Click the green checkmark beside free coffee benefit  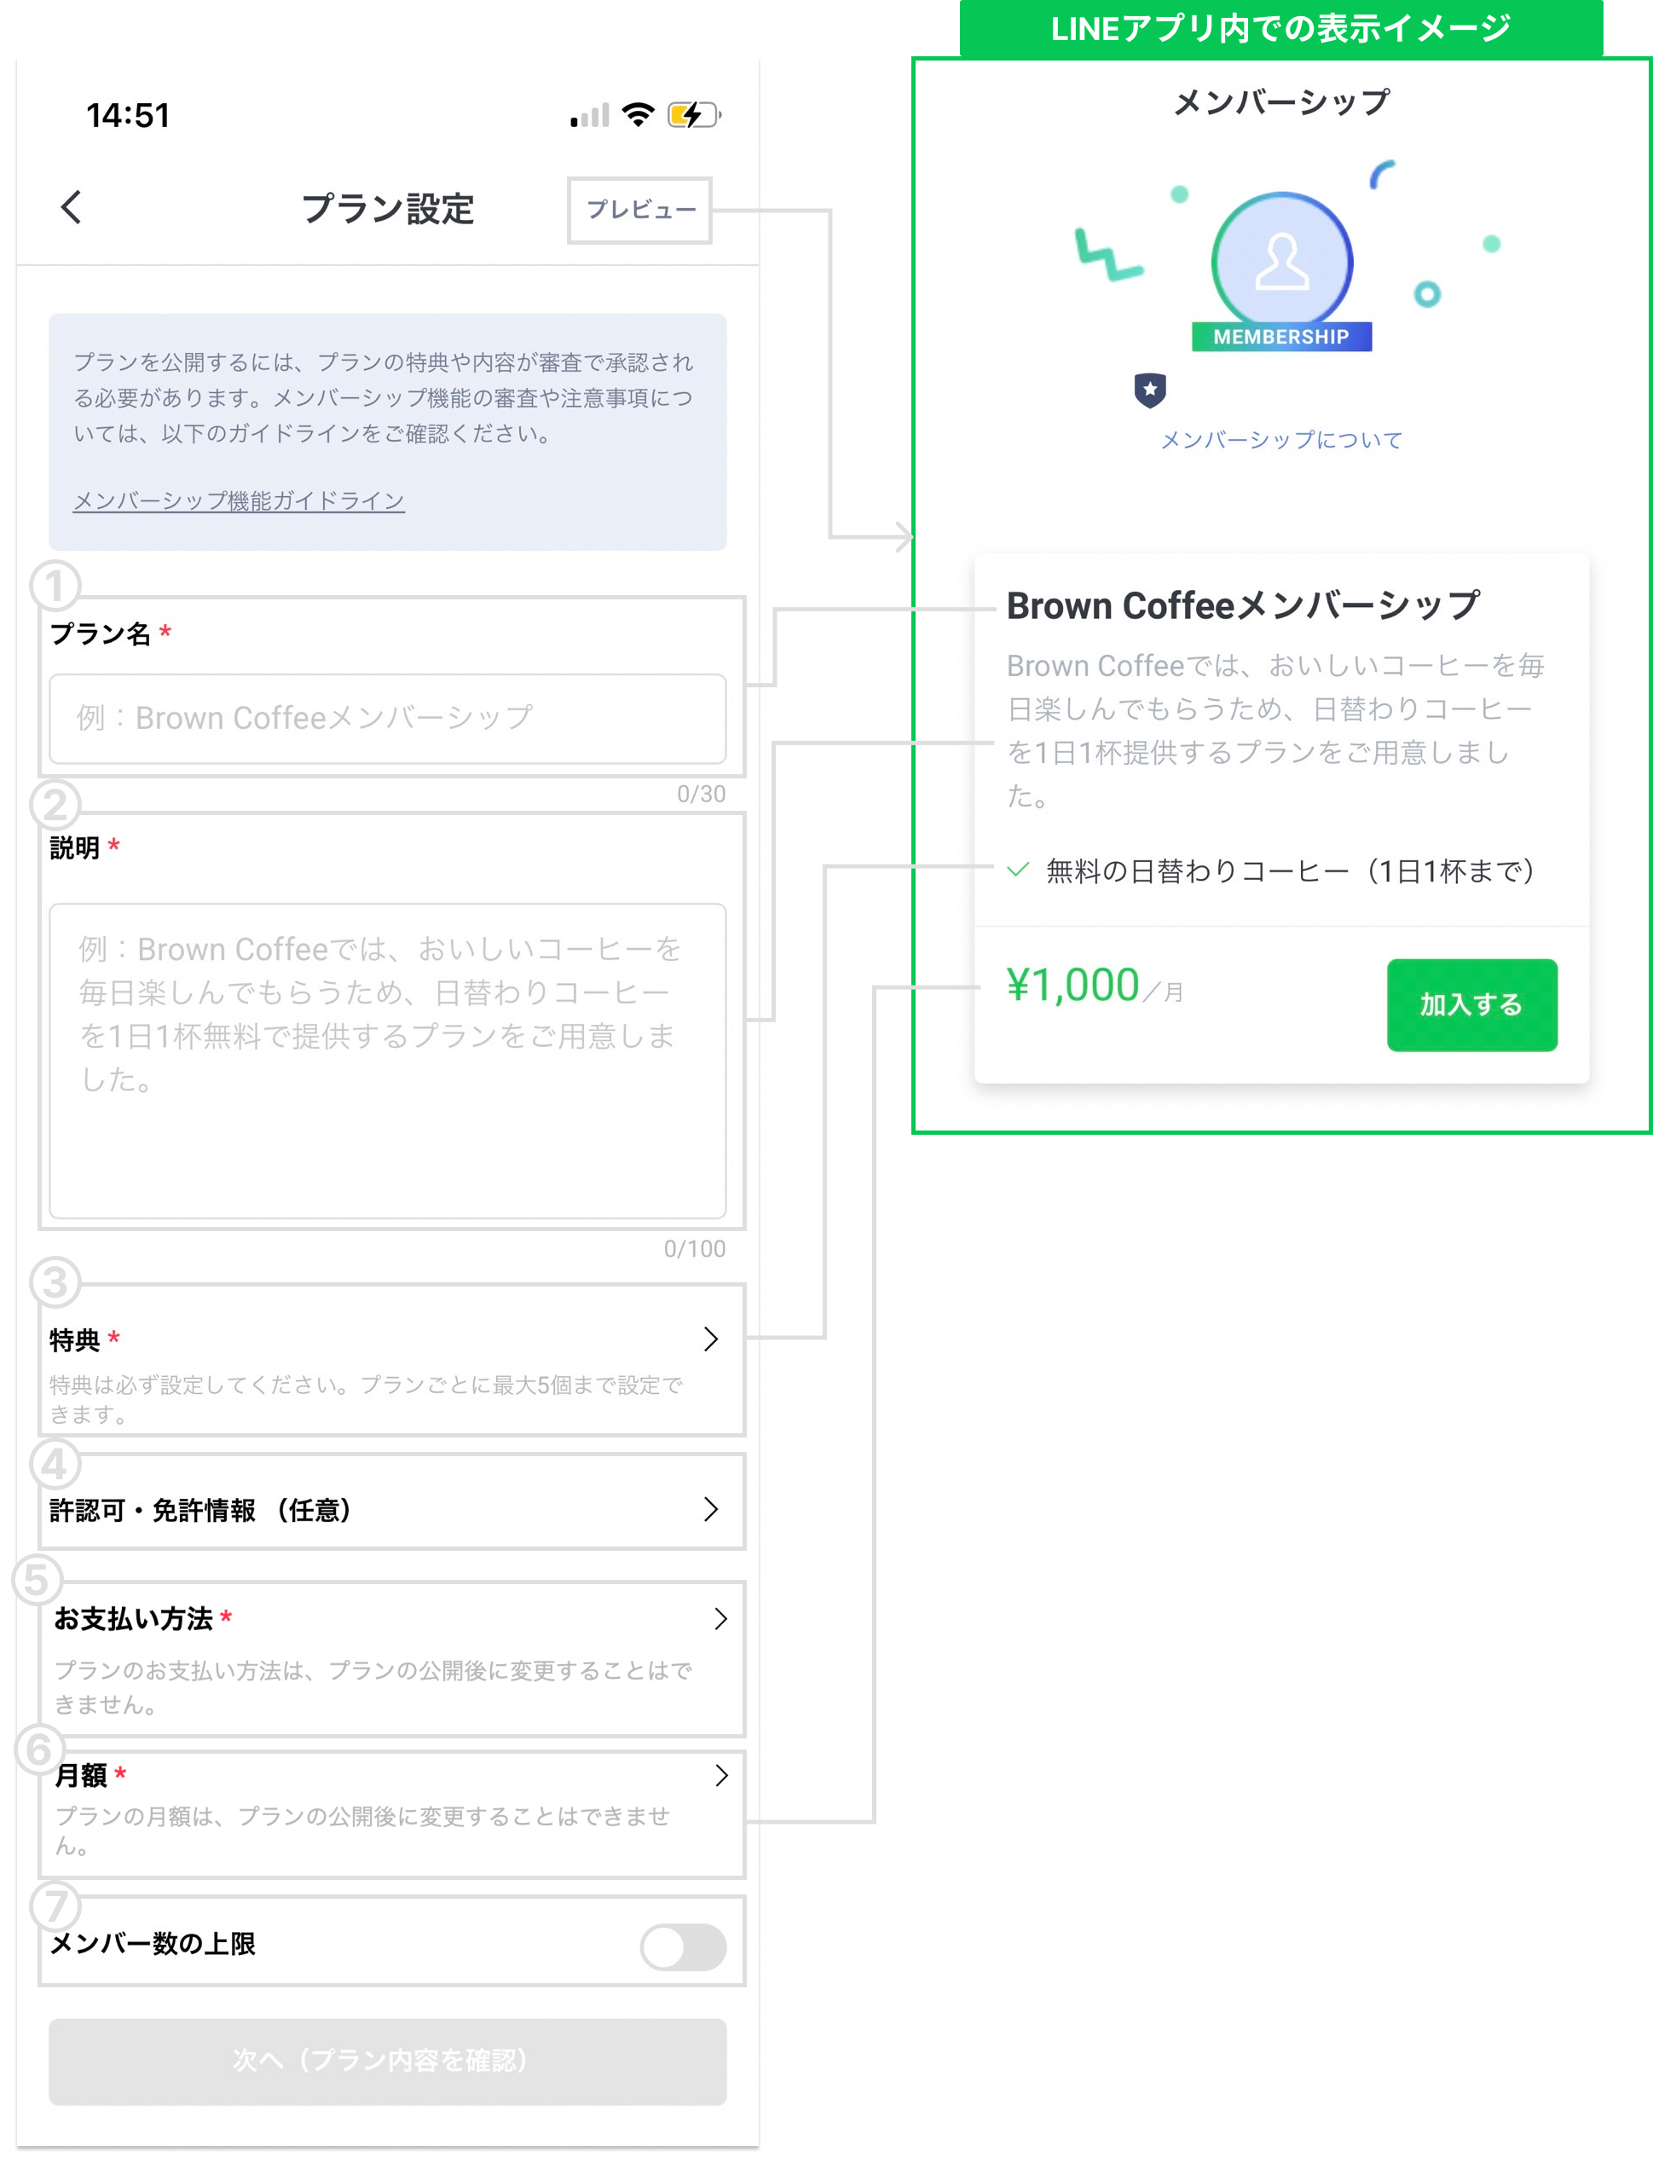tap(1019, 870)
